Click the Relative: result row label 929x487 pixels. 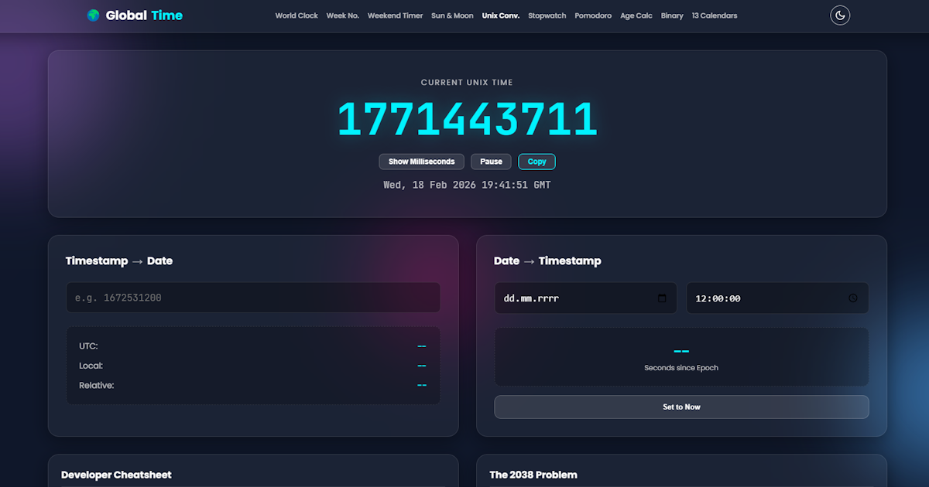tap(96, 385)
